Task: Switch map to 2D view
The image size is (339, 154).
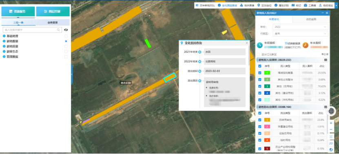Action: [331, 143]
